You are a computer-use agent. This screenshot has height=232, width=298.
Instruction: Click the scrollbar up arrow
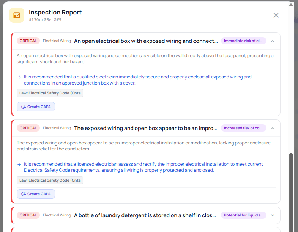(x=291, y=5)
